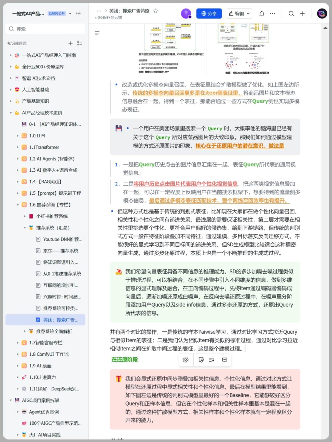Click the comment icon in floating toolbar
Screen dimensions: 332x442
click(225, 360)
